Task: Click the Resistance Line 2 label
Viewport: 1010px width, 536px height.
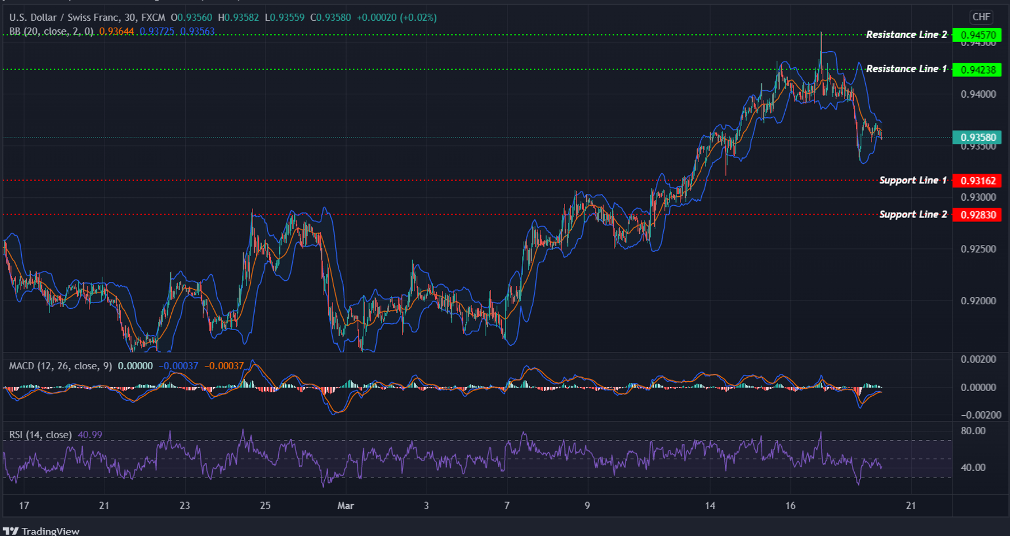Action: (x=906, y=35)
